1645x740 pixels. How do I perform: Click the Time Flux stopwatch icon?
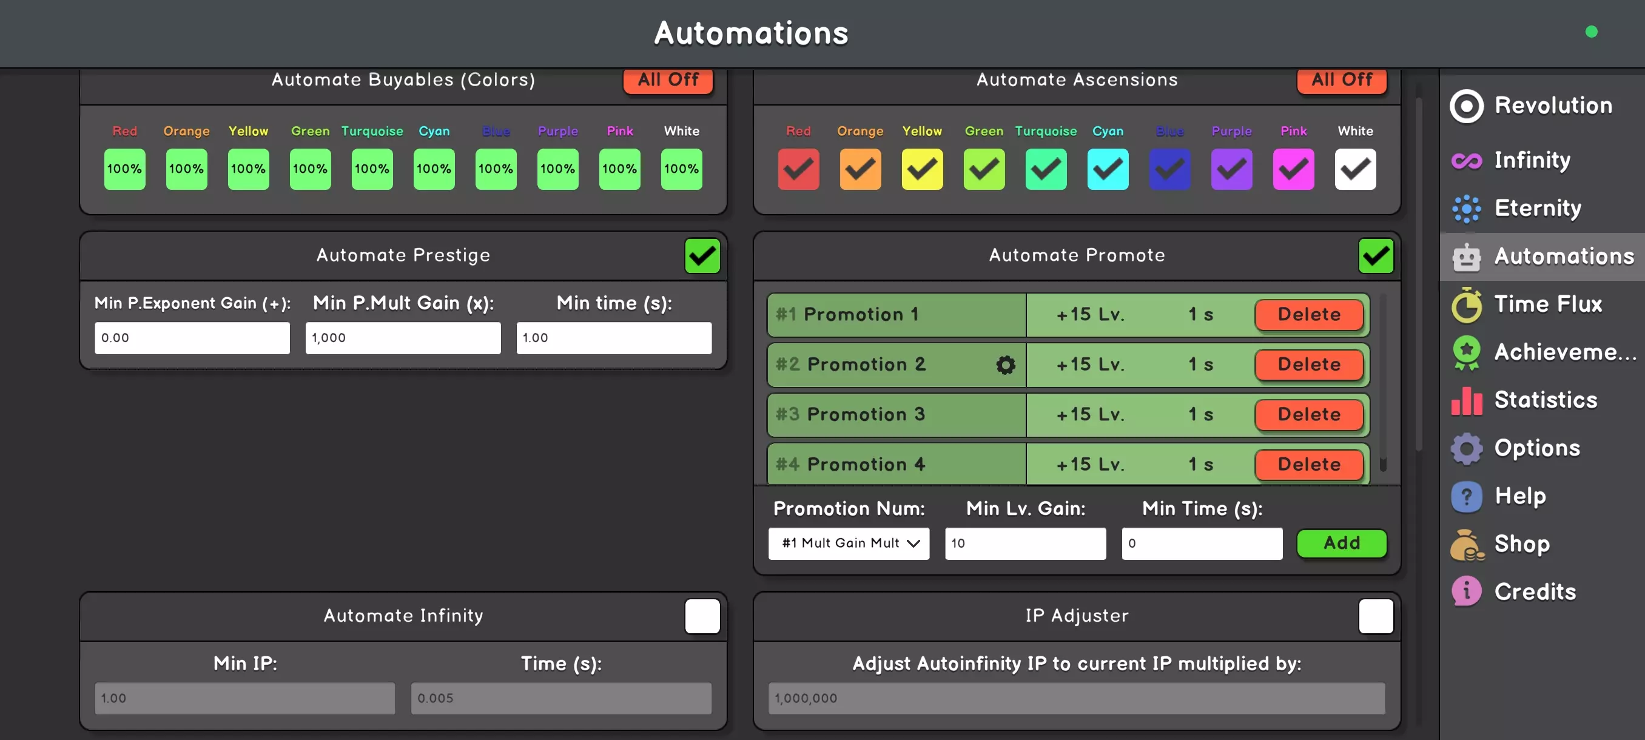[1466, 304]
